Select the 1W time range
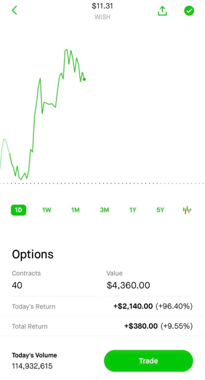The width and height of the screenshot is (205, 380). pos(46,210)
